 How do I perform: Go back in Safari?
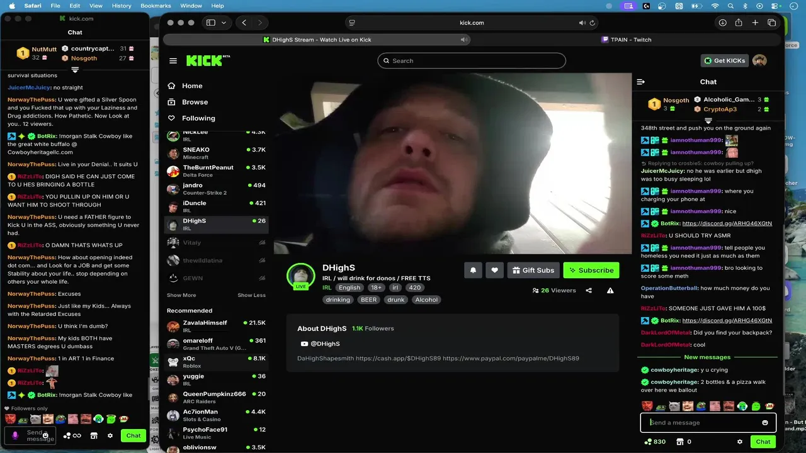[244, 23]
